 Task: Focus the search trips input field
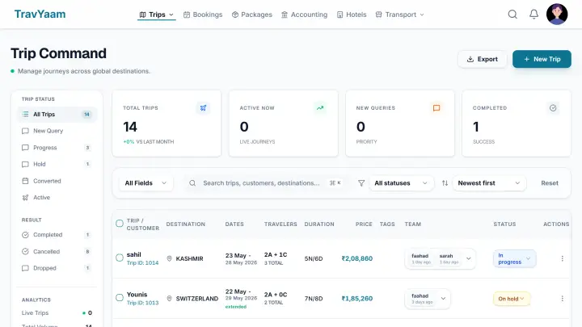coord(265,183)
